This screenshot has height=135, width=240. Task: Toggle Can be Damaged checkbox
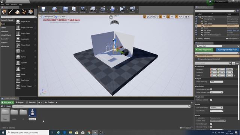pyautogui.click(x=211, y=124)
